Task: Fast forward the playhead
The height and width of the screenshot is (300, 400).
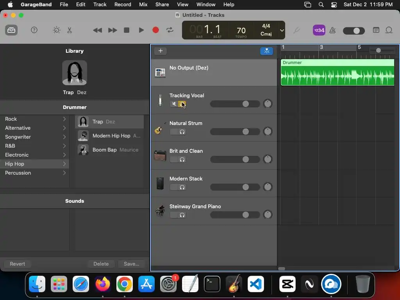Action: point(112,30)
